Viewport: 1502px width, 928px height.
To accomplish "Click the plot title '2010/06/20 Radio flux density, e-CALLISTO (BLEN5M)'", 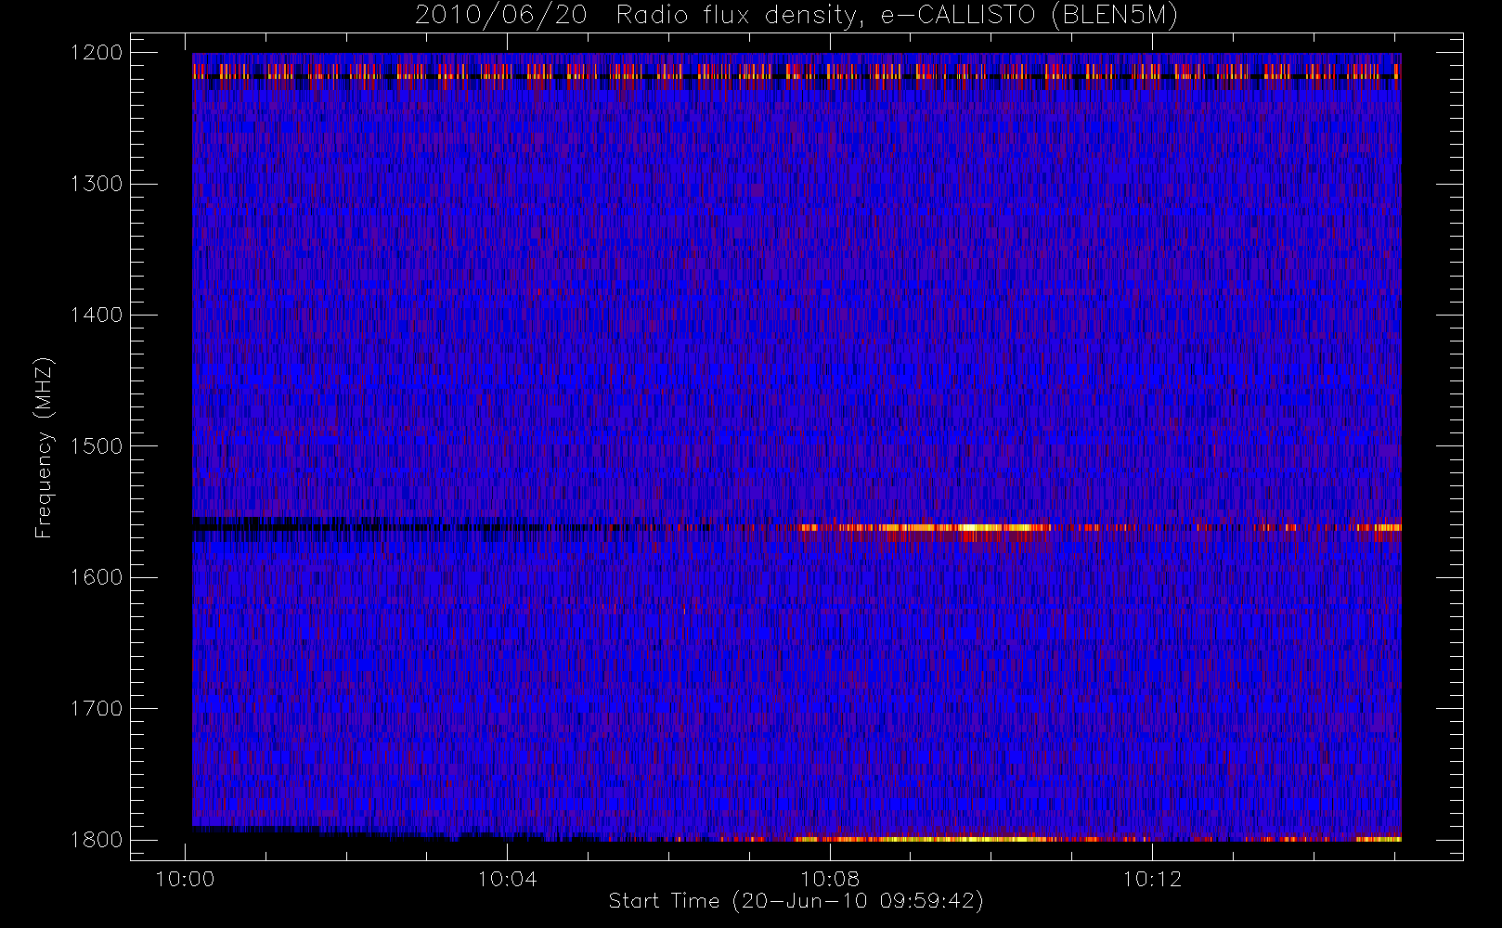I will pos(796,16).
